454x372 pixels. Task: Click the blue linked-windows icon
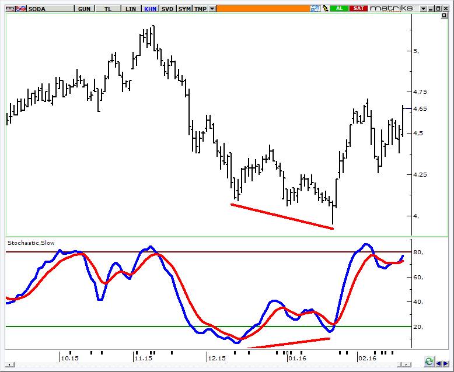tap(315, 8)
